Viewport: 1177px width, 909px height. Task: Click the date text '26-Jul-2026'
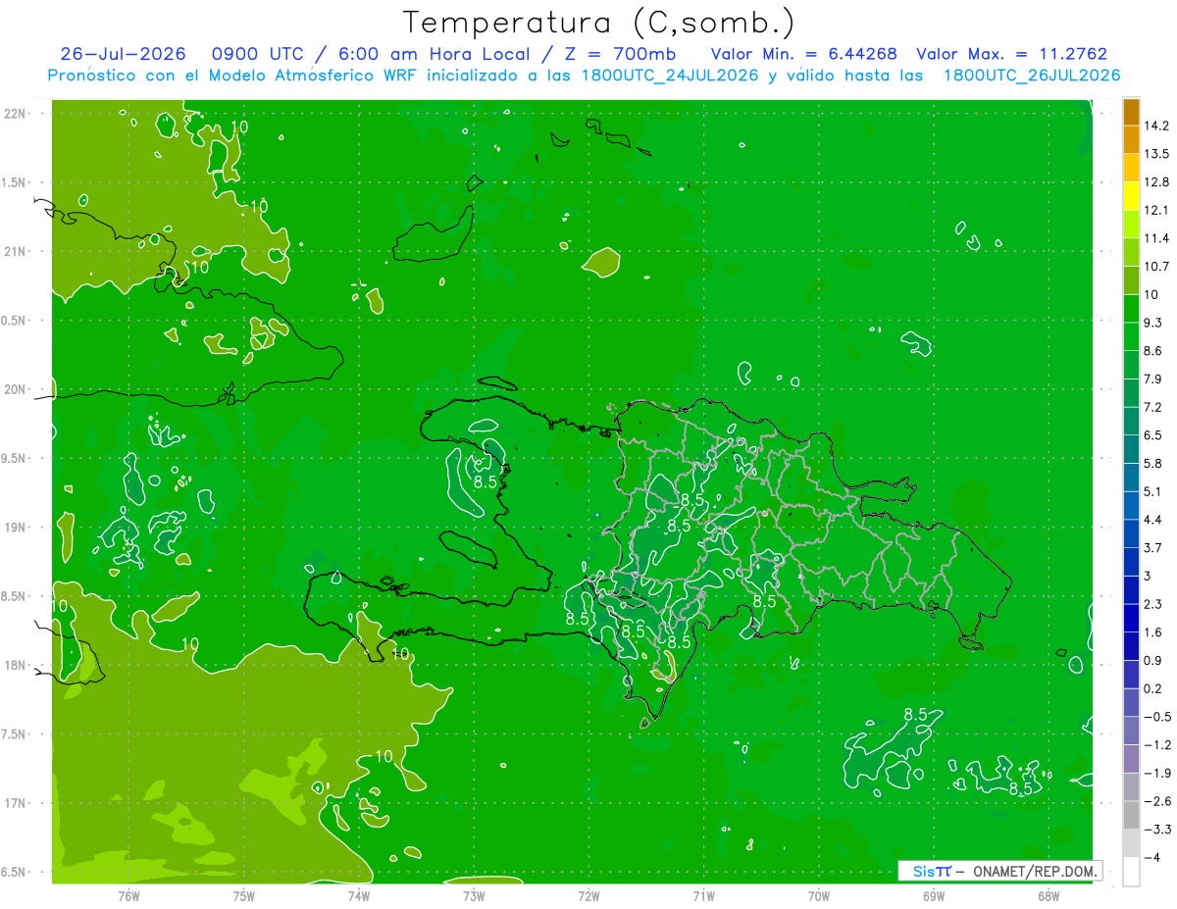pos(123,54)
